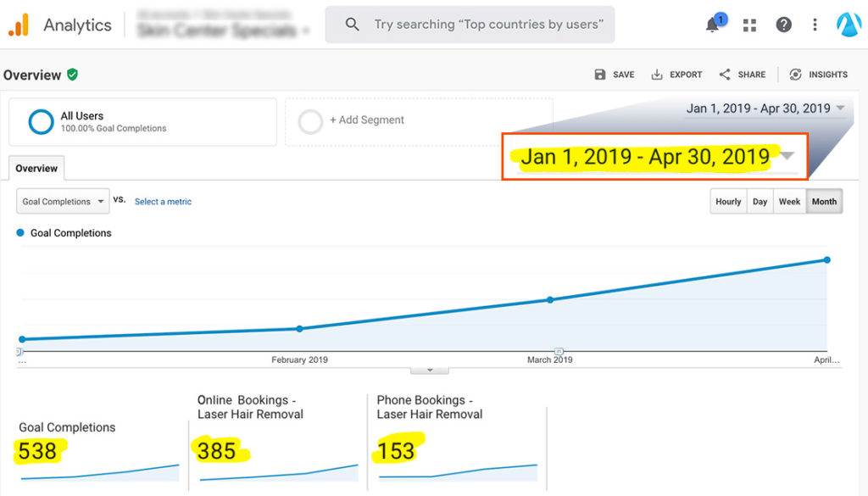The height and width of the screenshot is (496, 868).
Task: Switch the chart to Hourly view
Action: (727, 201)
